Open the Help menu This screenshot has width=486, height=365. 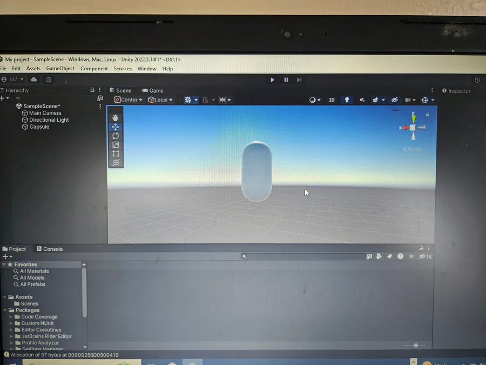pos(167,69)
